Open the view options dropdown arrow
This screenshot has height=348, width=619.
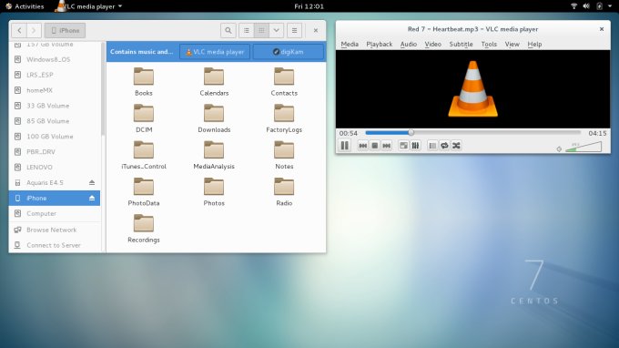point(277,30)
